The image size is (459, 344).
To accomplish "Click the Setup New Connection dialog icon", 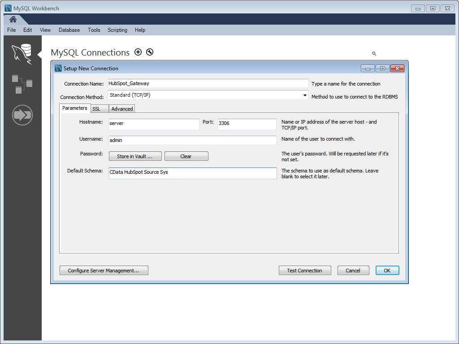I will [58, 69].
